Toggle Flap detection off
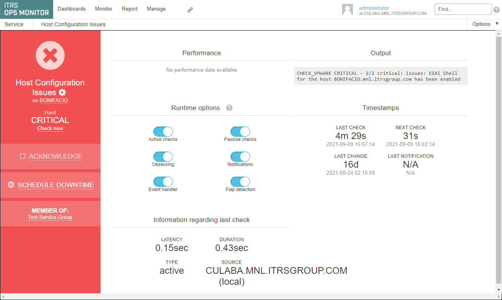502x300 pixels. pos(240,182)
